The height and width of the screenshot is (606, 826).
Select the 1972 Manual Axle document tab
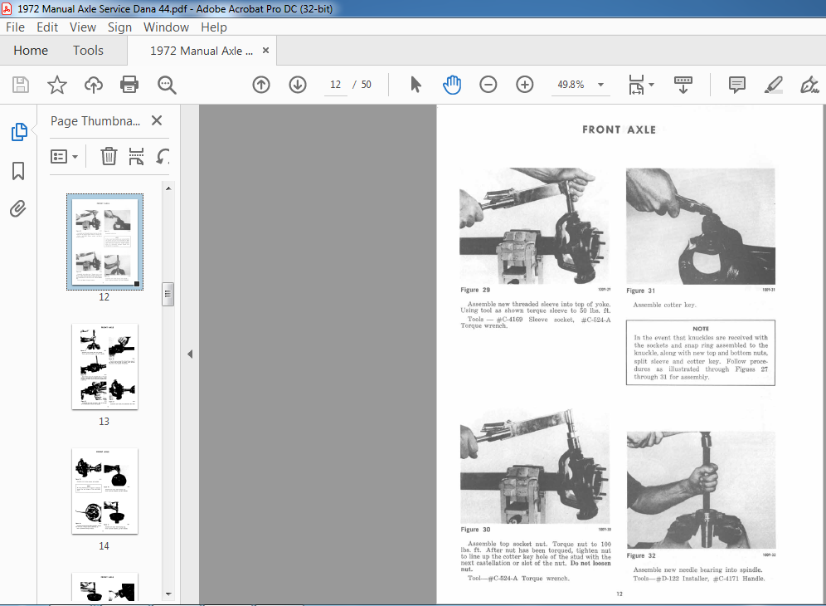click(202, 51)
